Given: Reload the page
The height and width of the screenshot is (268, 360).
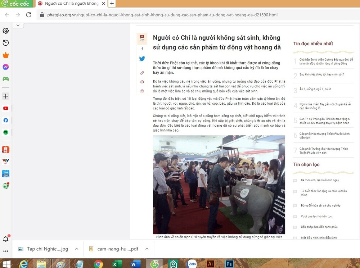Looking at the screenshot, I should (x=29, y=15).
